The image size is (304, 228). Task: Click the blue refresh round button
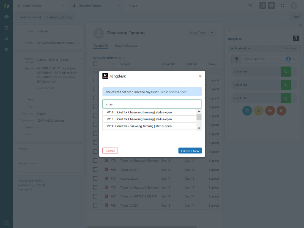(247, 110)
